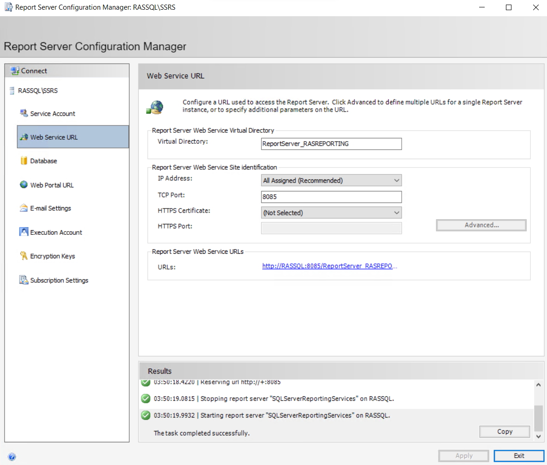Select the RASSQL\SSRS server node
Screen dimensions: 547x465
point(37,90)
